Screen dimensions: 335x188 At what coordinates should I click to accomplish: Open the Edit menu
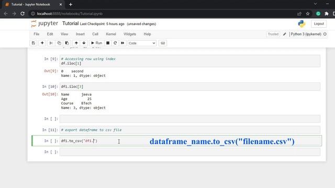(x=50, y=34)
